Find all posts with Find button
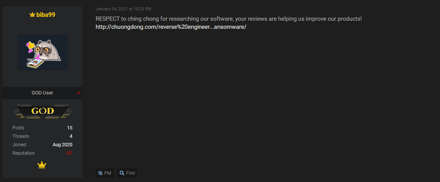This screenshot has height=182, width=440. [x=127, y=173]
